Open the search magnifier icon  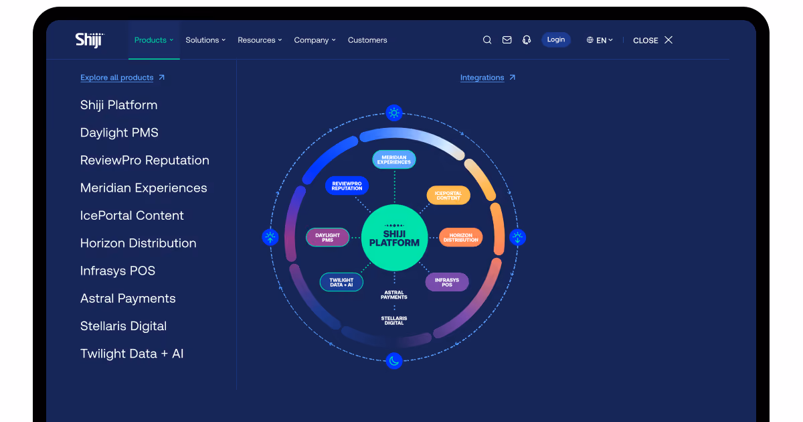(487, 40)
